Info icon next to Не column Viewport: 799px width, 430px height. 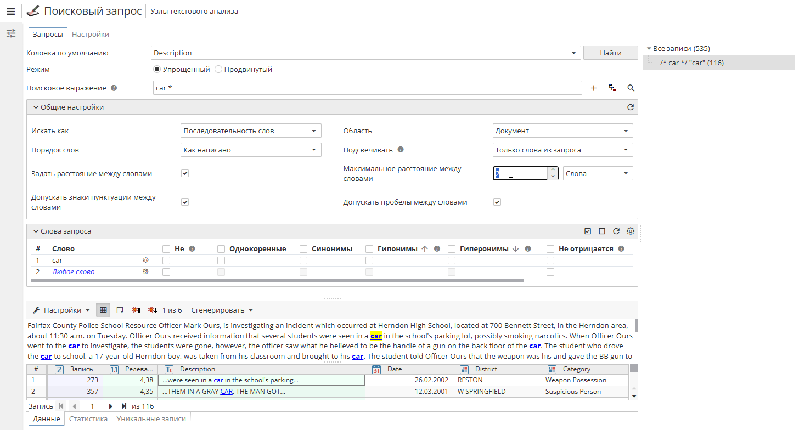pyautogui.click(x=192, y=248)
